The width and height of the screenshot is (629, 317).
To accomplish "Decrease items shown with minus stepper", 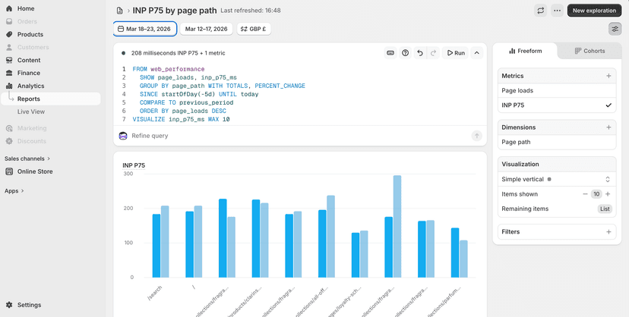I will click(x=585, y=194).
